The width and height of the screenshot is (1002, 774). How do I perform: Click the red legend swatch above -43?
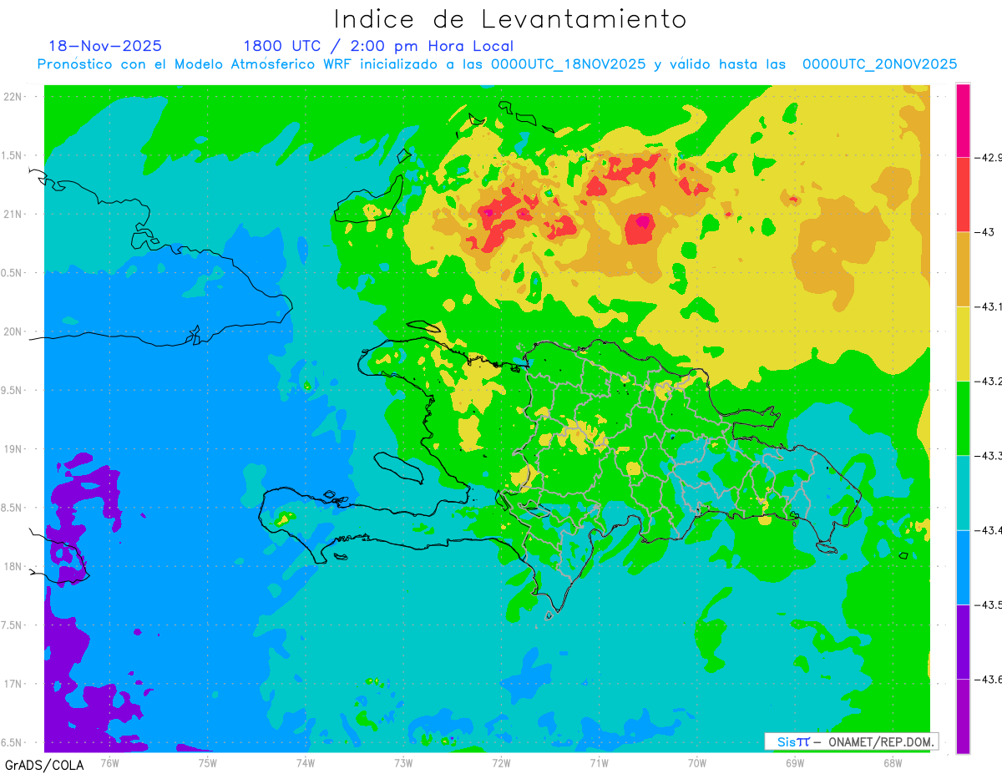(x=963, y=195)
